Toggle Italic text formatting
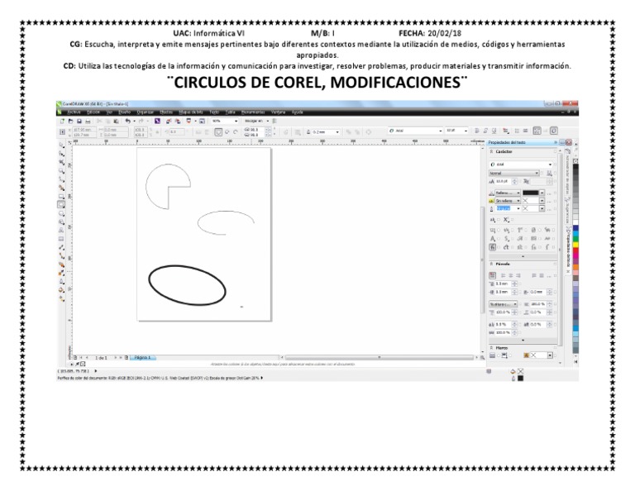This screenshot has width=635, height=491. tap(485, 131)
